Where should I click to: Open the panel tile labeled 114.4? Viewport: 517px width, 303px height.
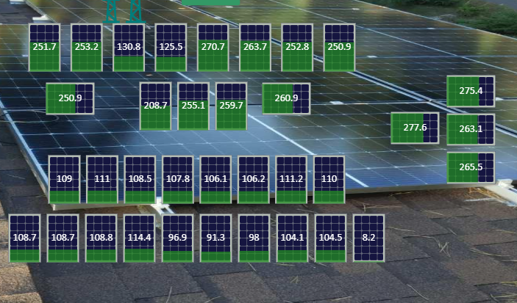tap(139, 238)
